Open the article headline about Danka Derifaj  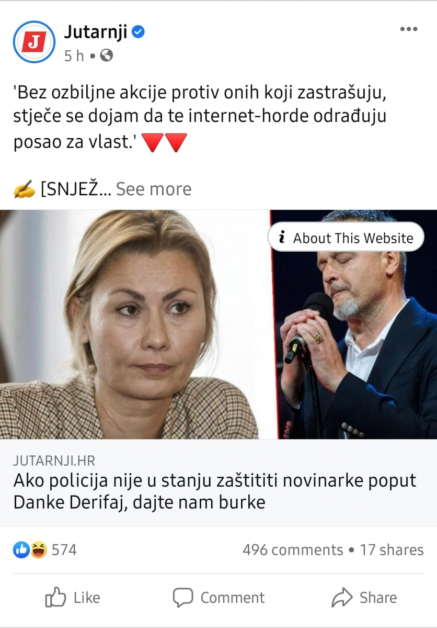(215, 491)
